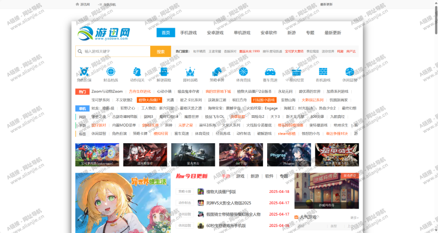Click the orange 搜索 button
This screenshot has width=438, height=233.
(161, 51)
